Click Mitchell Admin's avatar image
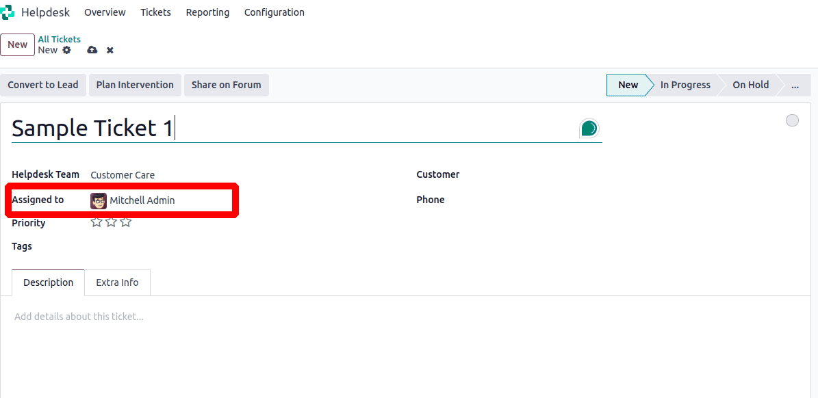 99,200
